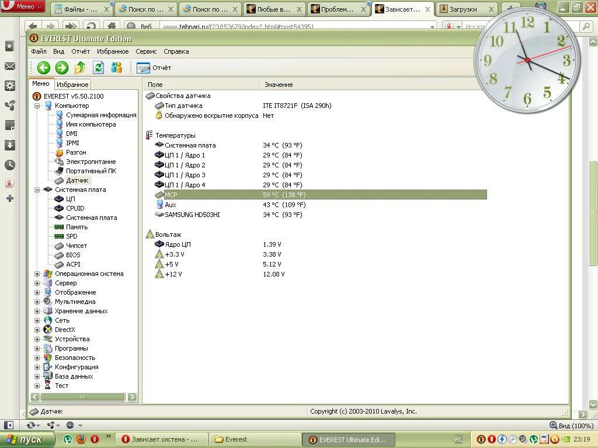Open Opera downloads panel arrow icon
This screenshot has width=598, height=448.
(x=10, y=145)
